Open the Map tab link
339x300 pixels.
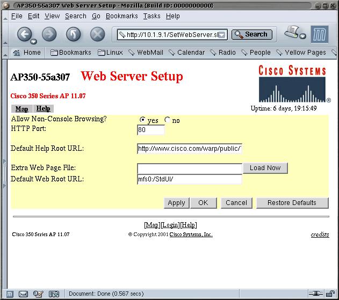tap(21, 108)
